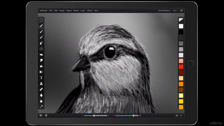Select the Burn flame tool

click(x=41, y=101)
